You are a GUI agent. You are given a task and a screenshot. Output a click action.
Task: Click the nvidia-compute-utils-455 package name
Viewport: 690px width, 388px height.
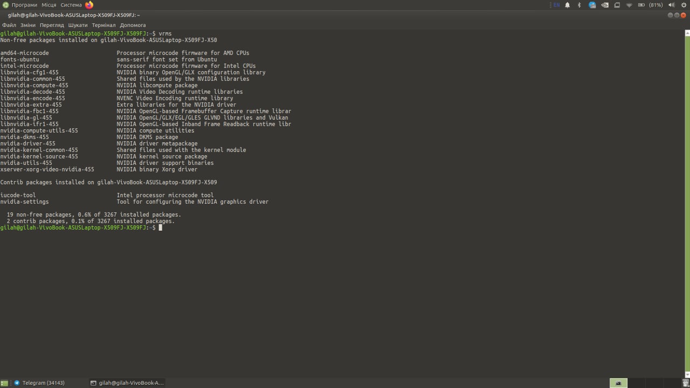click(39, 130)
